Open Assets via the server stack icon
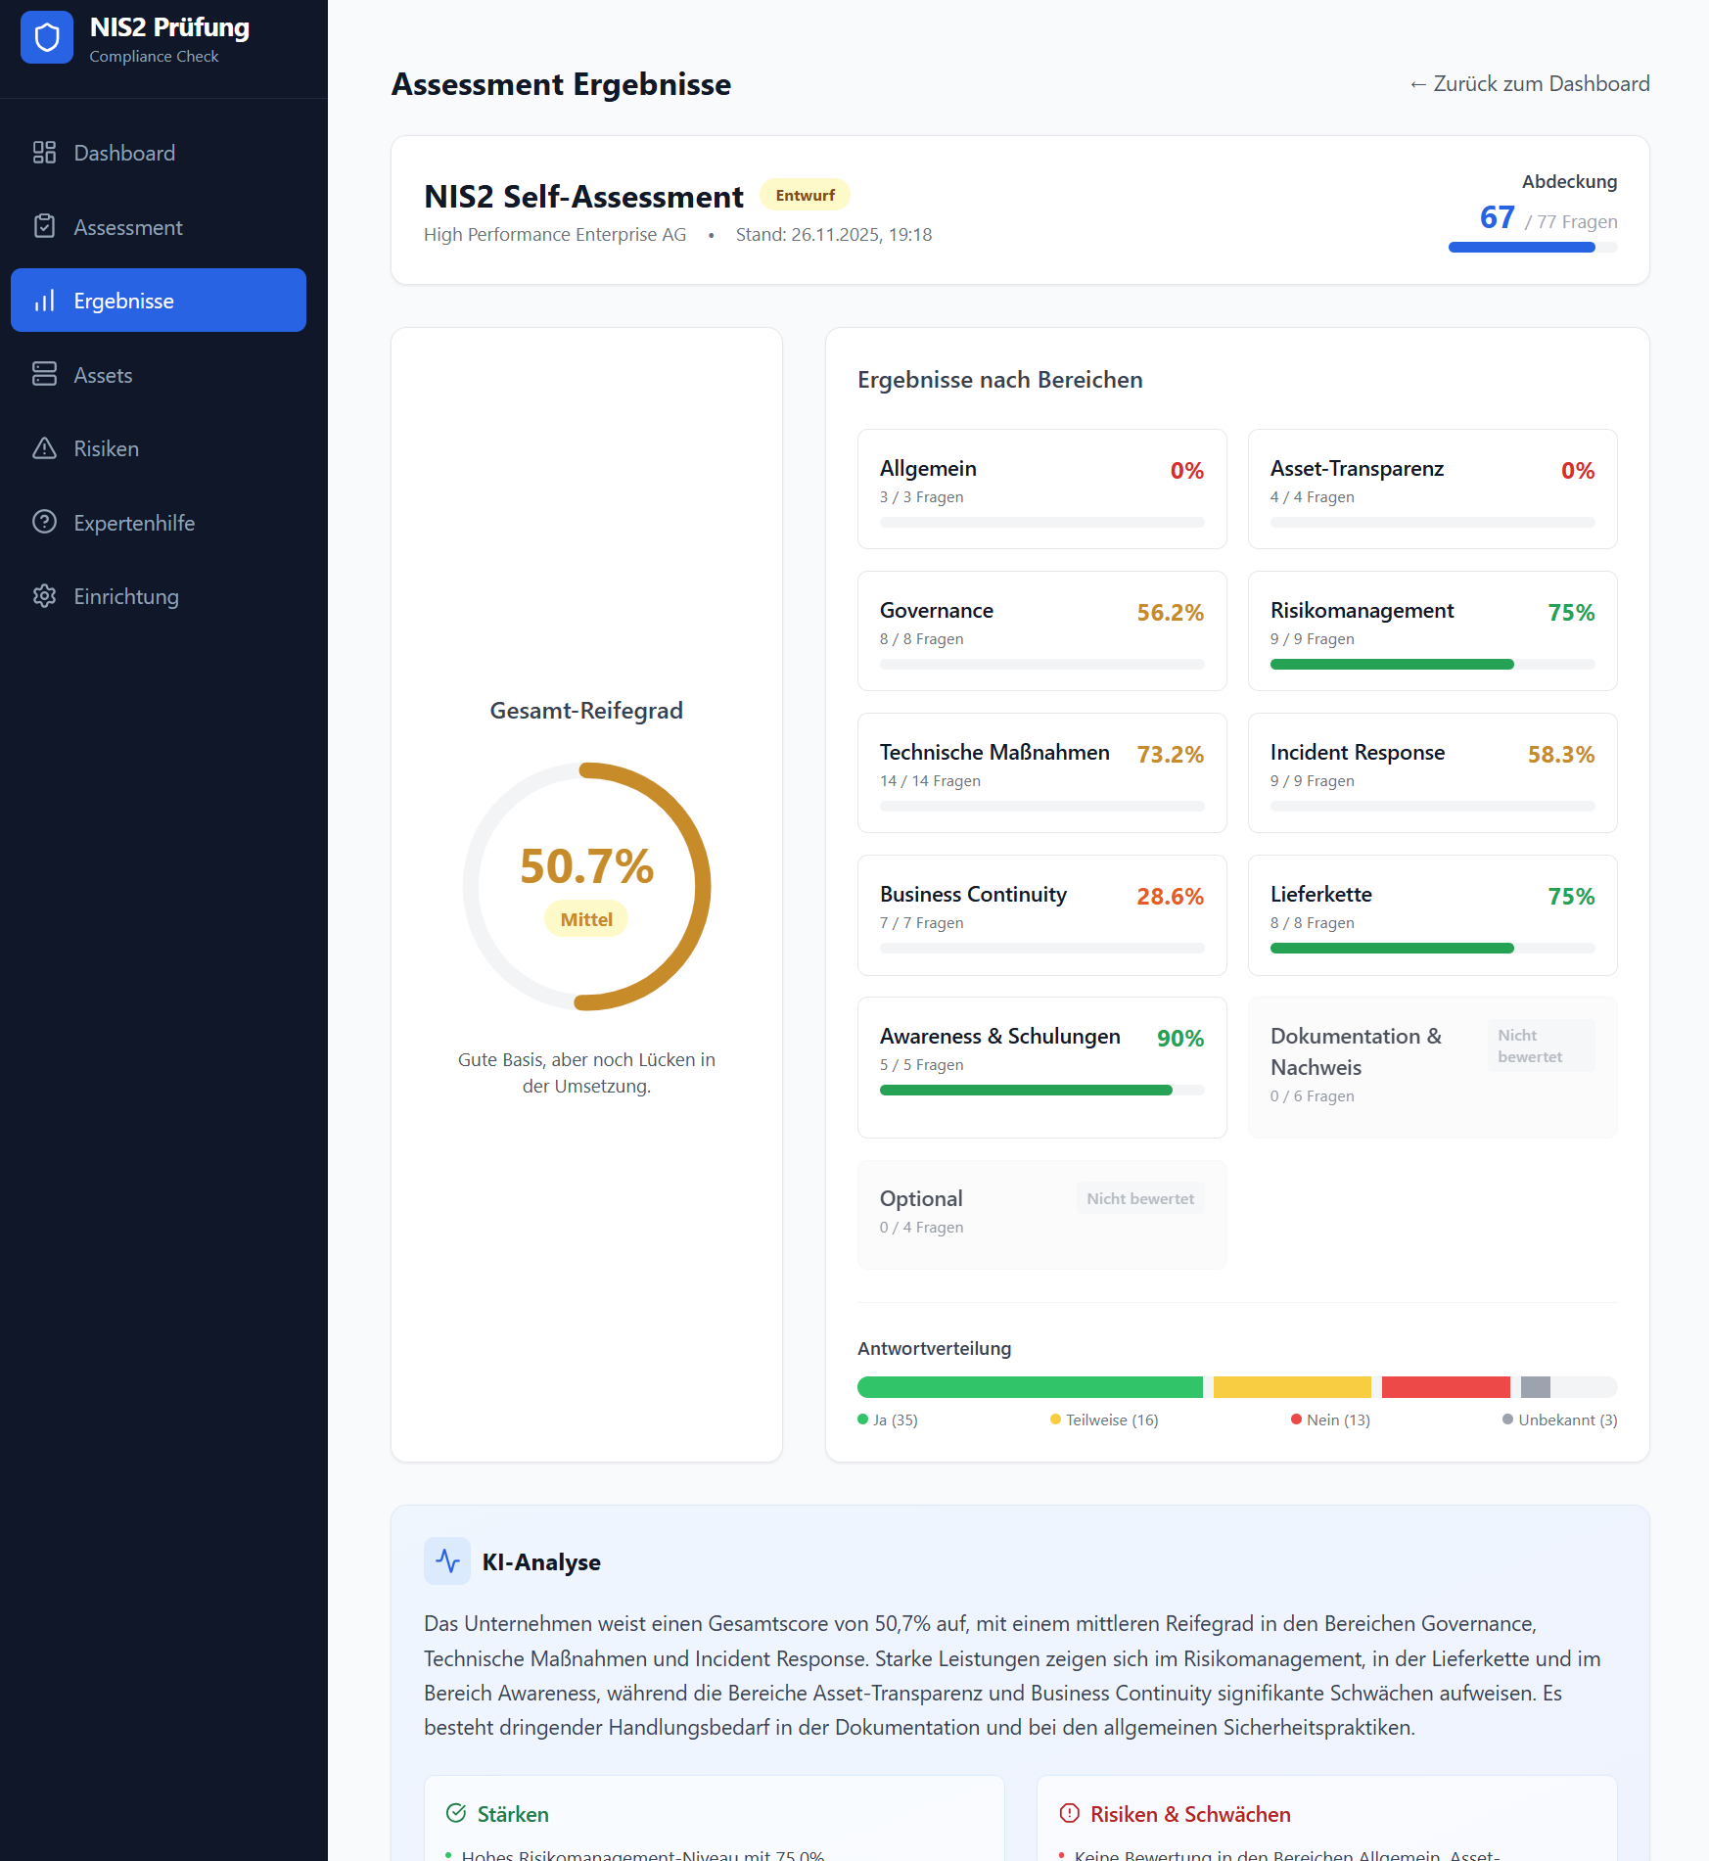The width and height of the screenshot is (1709, 1861). pyautogui.click(x=45, y=374)
